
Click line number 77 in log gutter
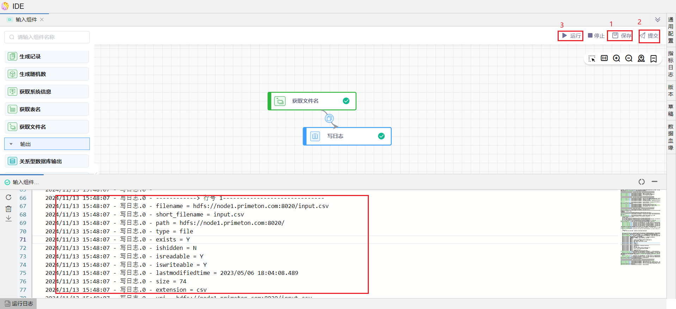23,290
